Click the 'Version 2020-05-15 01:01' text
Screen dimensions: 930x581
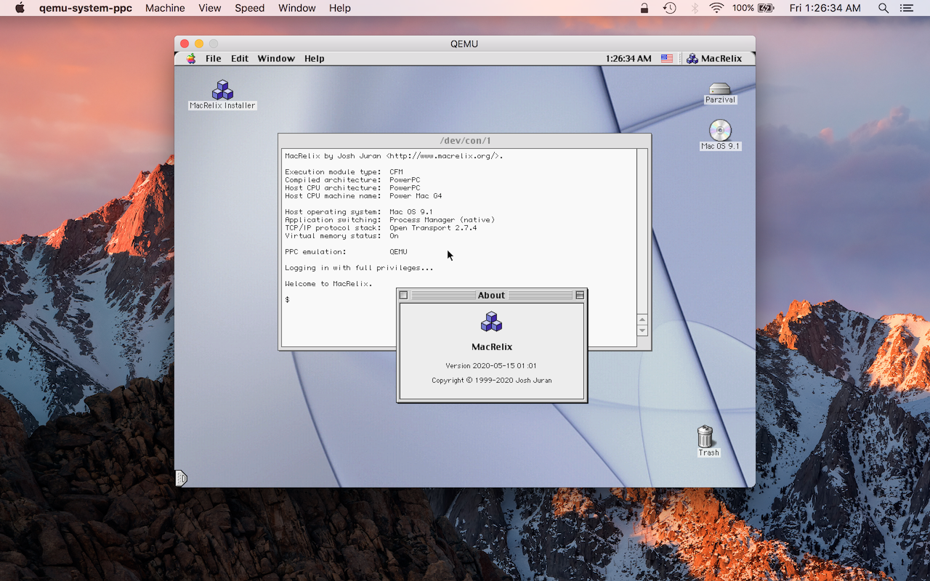491,365
